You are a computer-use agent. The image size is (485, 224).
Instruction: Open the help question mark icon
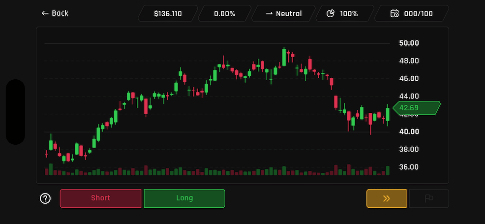click(45, 198)
